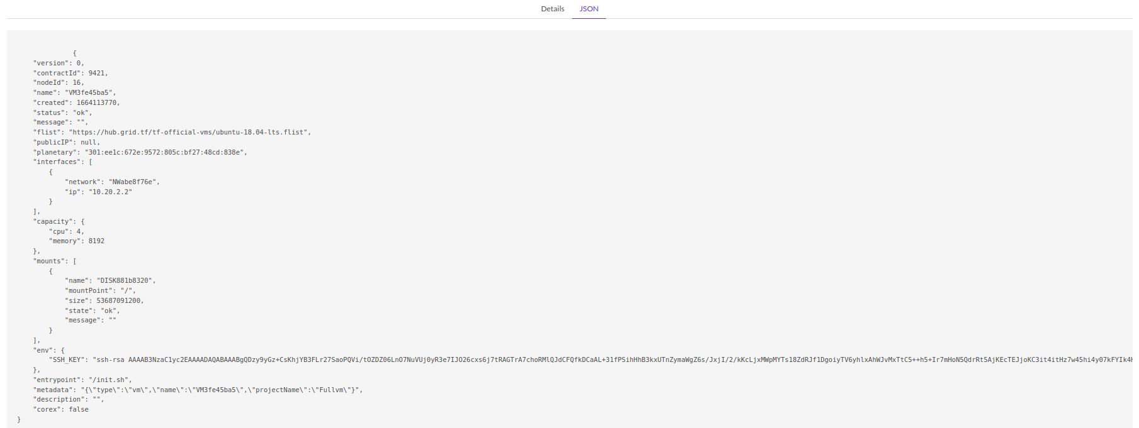Click the memory value 8192
Screen dimensions: 1139x428
point(96,241)
